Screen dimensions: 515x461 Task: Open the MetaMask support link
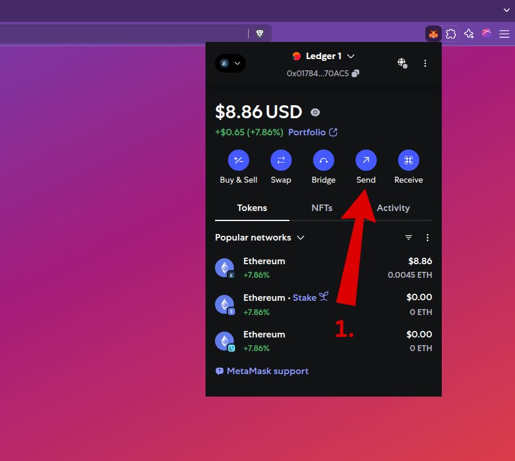point(262,371)
